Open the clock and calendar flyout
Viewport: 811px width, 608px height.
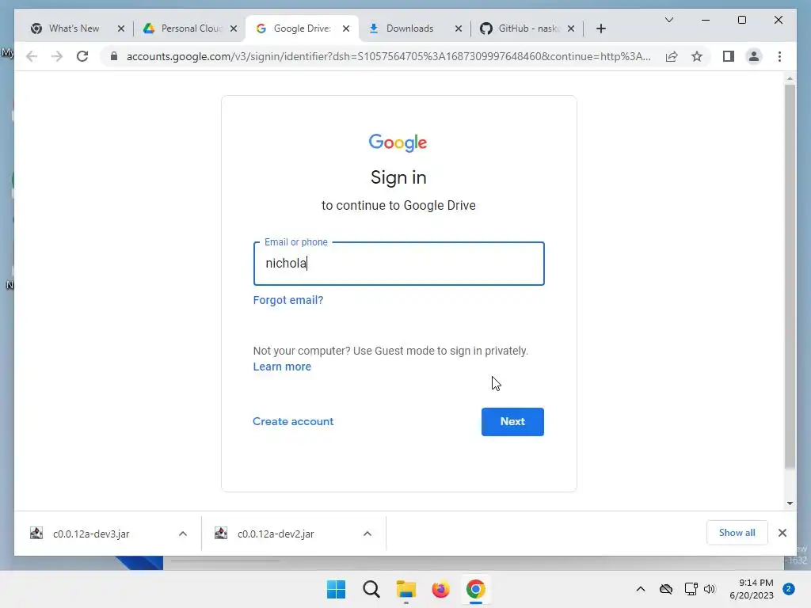tap(752, 589)
